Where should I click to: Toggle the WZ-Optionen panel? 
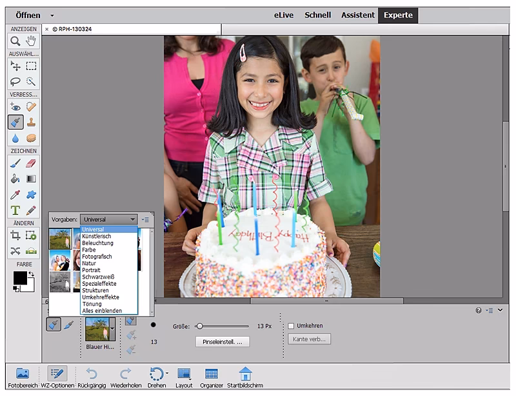click(57, 375)
